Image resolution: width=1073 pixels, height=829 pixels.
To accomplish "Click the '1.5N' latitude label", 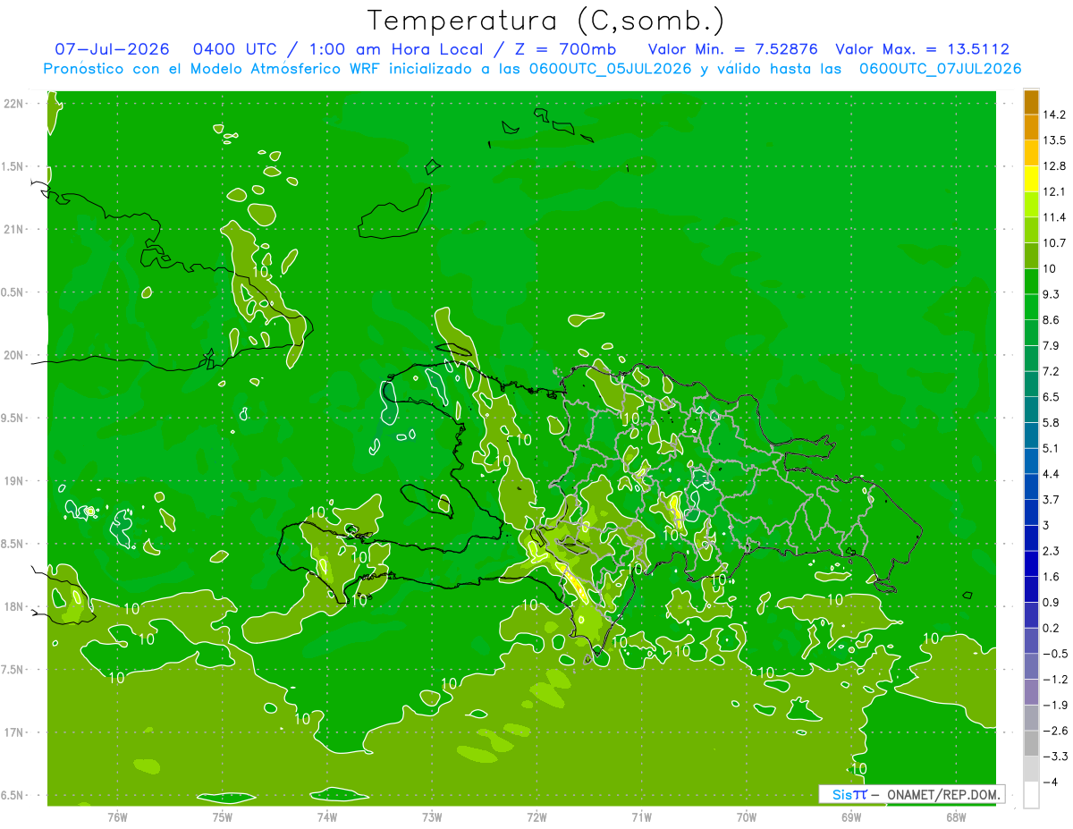I will click(13, 166).
